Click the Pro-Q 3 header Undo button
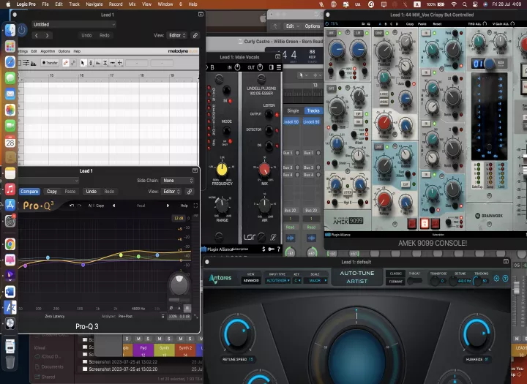This screenshot has height=384, width=527. 91,192
